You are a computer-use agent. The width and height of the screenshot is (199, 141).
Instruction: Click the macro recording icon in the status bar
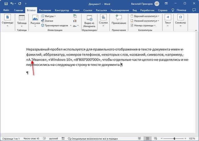click(63, 138)
